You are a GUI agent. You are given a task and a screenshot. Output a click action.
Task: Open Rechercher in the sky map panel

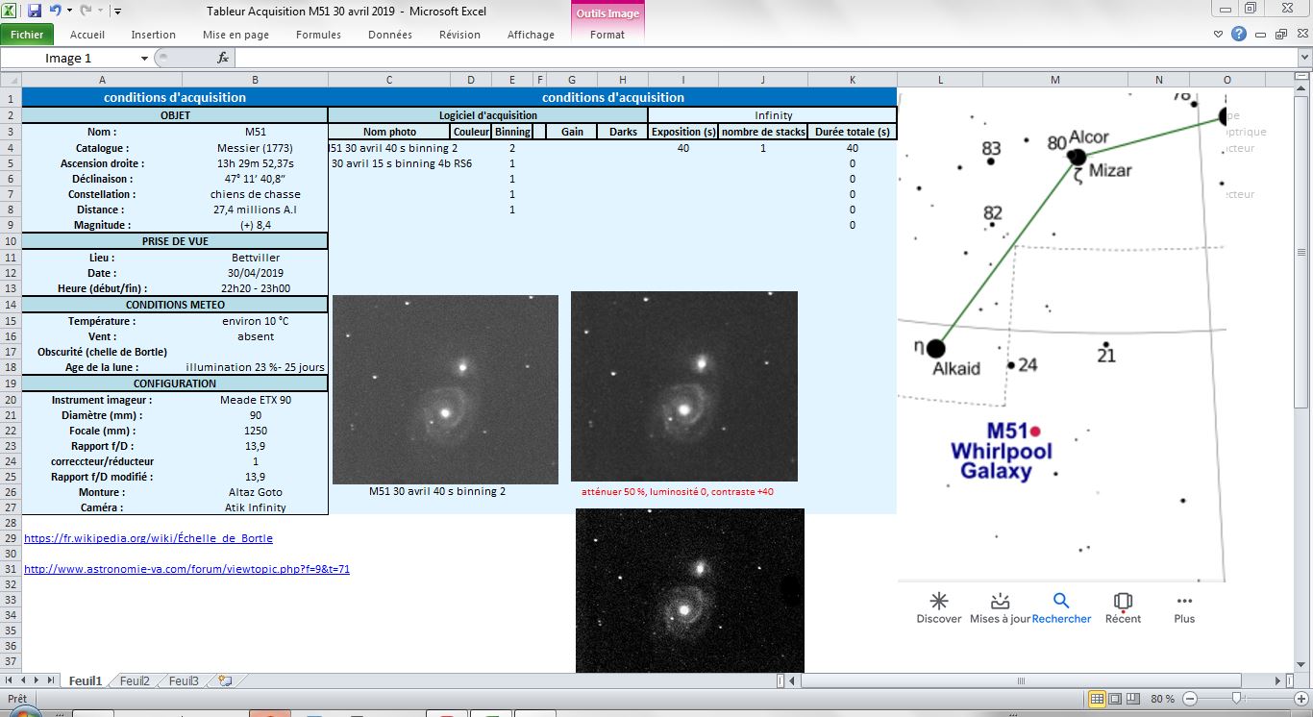1061,606
